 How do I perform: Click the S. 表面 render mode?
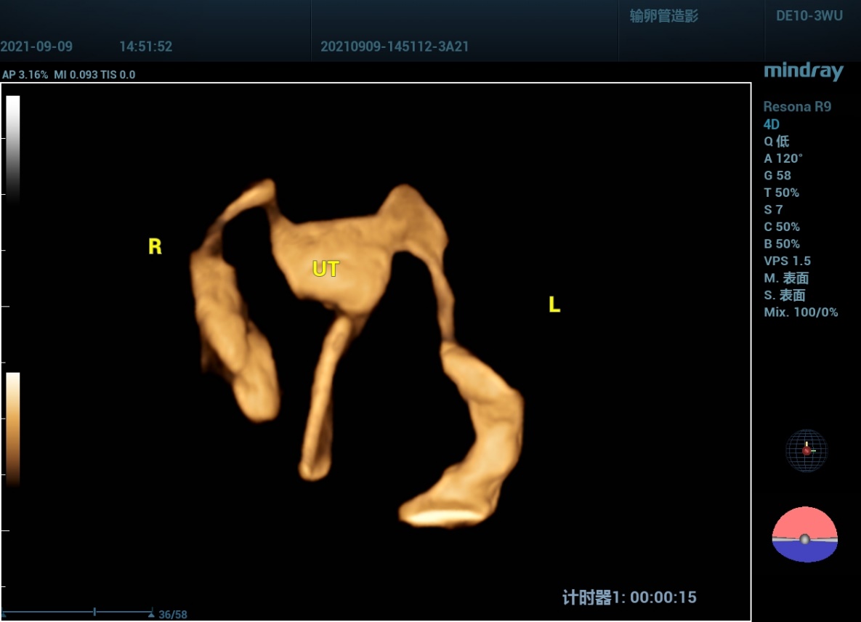coord(785,295)
